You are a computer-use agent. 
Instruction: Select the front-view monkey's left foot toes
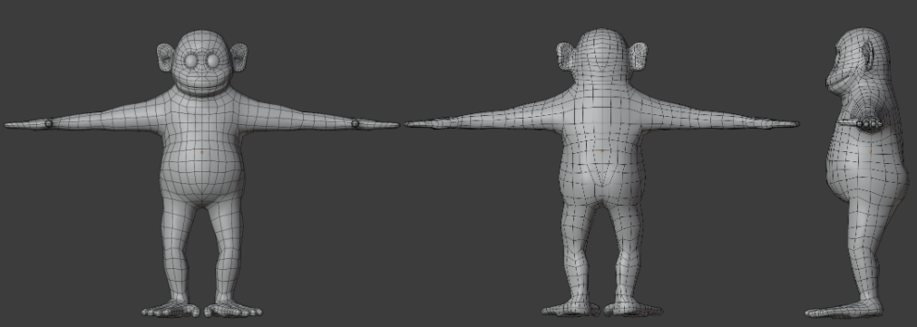(x=168, y=310)
